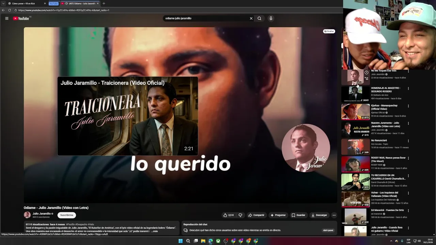This screenshot has width=436, height=245.
Task: Hide end screen with Ocultar toggle
Action: tap(329, 31)
